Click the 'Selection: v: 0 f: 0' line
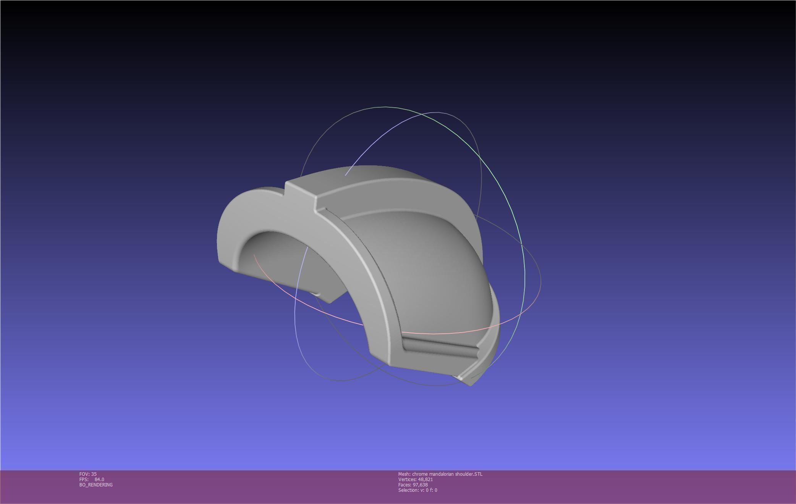Screen dimensions: 796x504 tap(417, 490)
